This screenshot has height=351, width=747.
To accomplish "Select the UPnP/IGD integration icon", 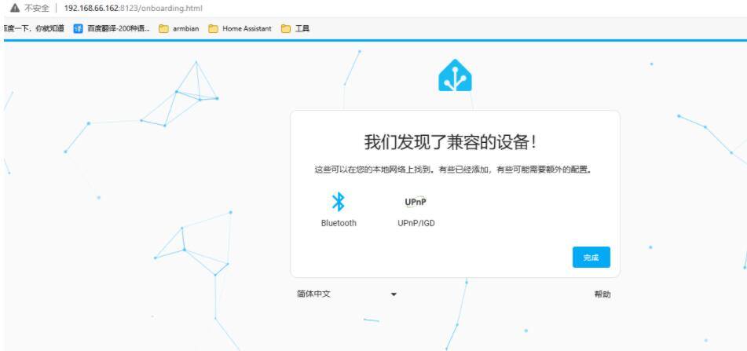I will pos(416,202).
